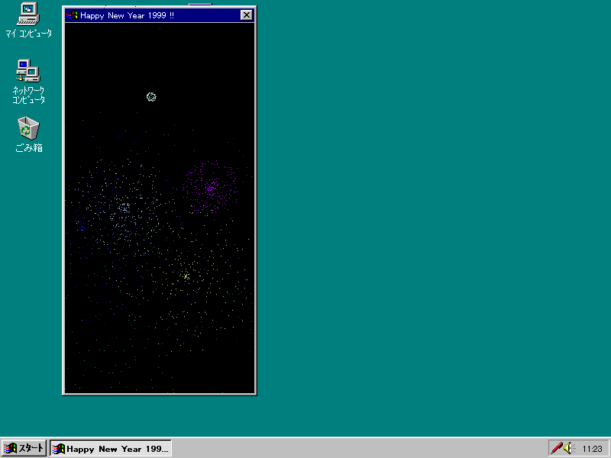
Task: Click the Happy New Year 1999 title bar
Action: [153, 15]
